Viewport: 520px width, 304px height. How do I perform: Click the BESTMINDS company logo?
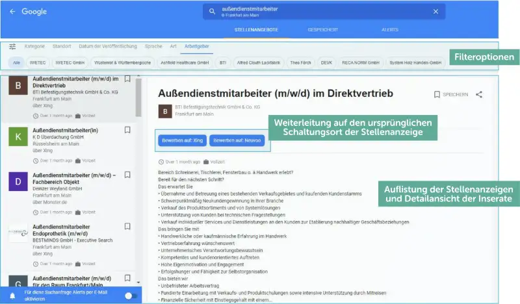[x=18, y=233]
